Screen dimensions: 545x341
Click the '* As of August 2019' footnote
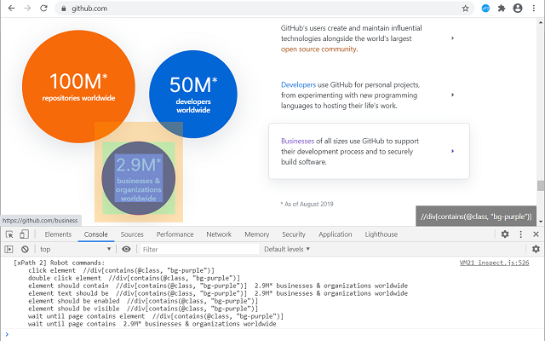tap(307, 204)
